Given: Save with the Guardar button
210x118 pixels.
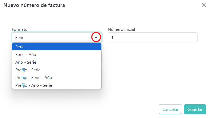Looking at the screenshot, I should pos(195,109).
